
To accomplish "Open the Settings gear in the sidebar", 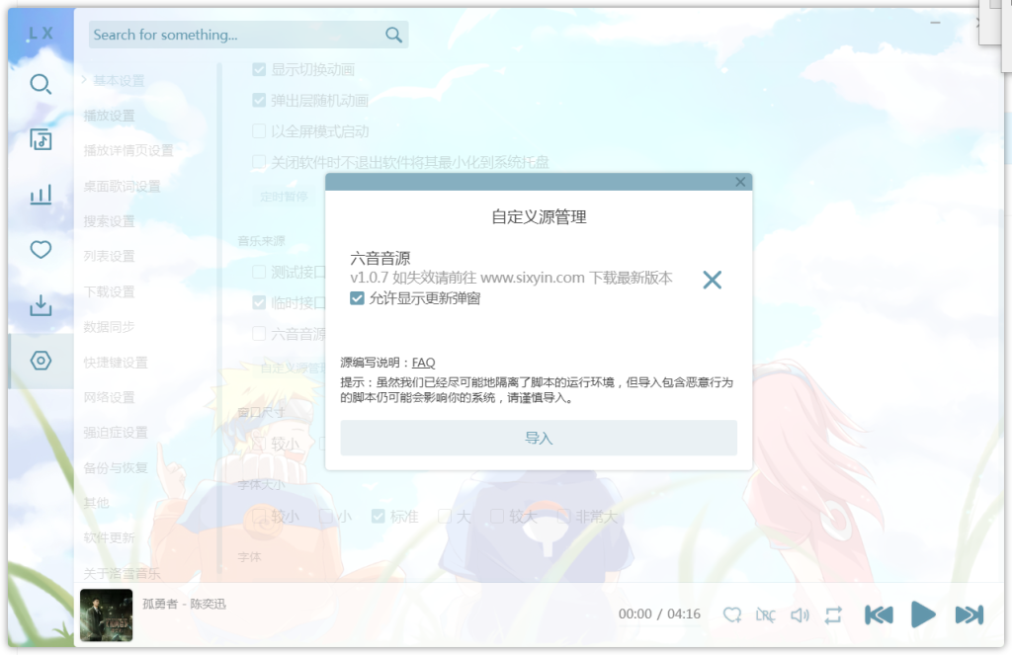I will coord(41,361).
